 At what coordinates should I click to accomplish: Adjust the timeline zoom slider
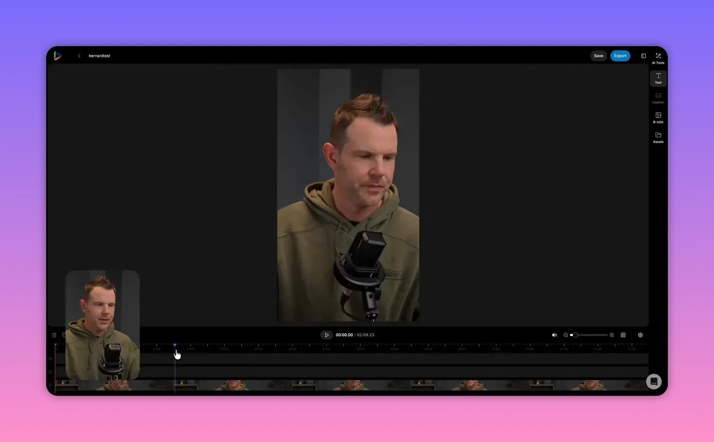coord(575,335)
